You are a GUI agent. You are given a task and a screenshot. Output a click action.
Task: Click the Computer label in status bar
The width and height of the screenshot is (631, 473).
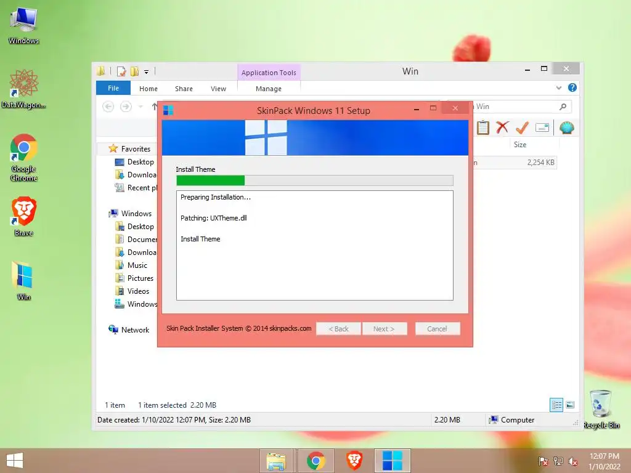click(518, 420)
